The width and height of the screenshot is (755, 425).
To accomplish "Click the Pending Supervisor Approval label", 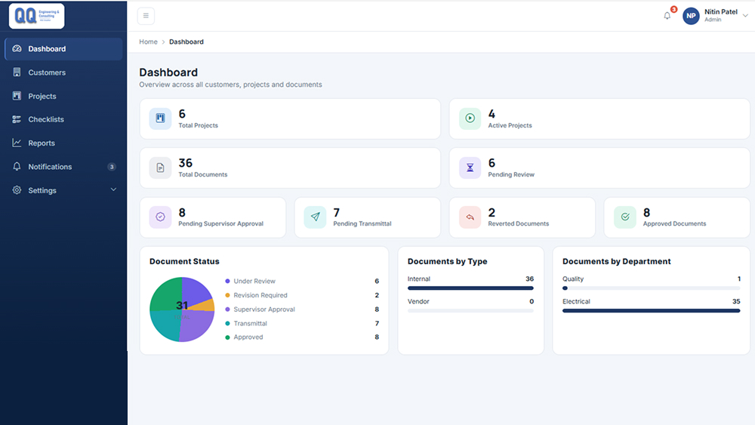I will pyautogui.click(x=221, y=223).
